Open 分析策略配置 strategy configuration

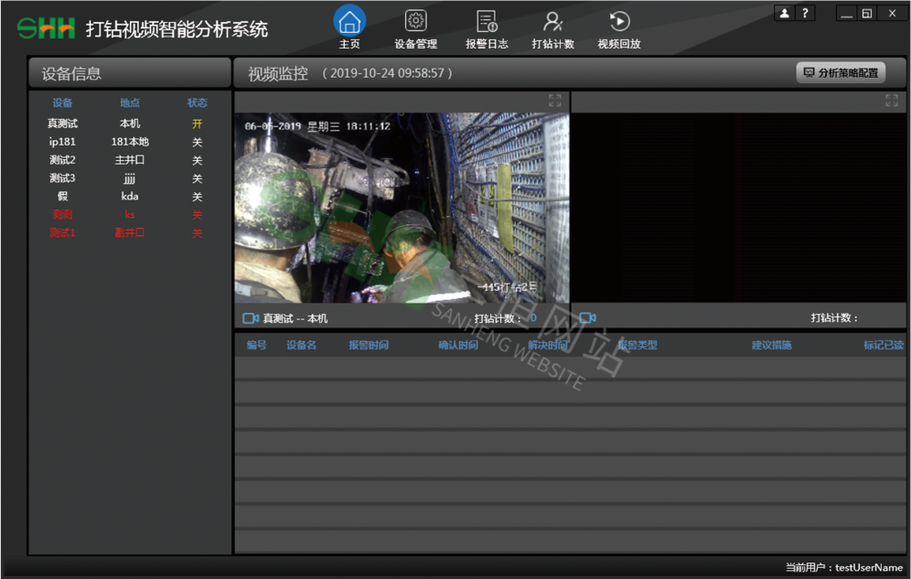(841, 72)
